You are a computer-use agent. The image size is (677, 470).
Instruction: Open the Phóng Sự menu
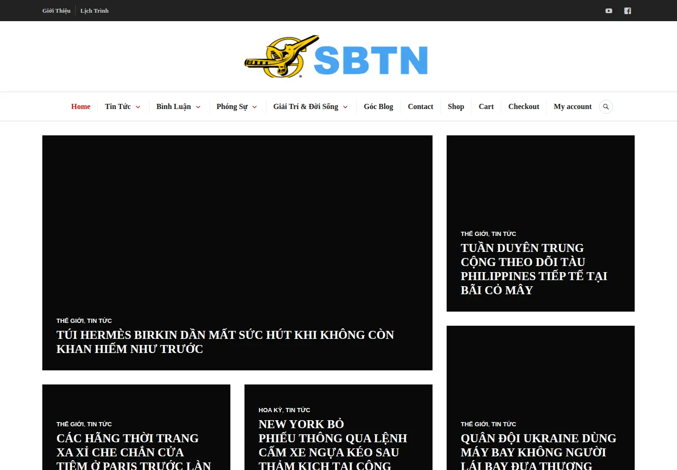[232, 107]
